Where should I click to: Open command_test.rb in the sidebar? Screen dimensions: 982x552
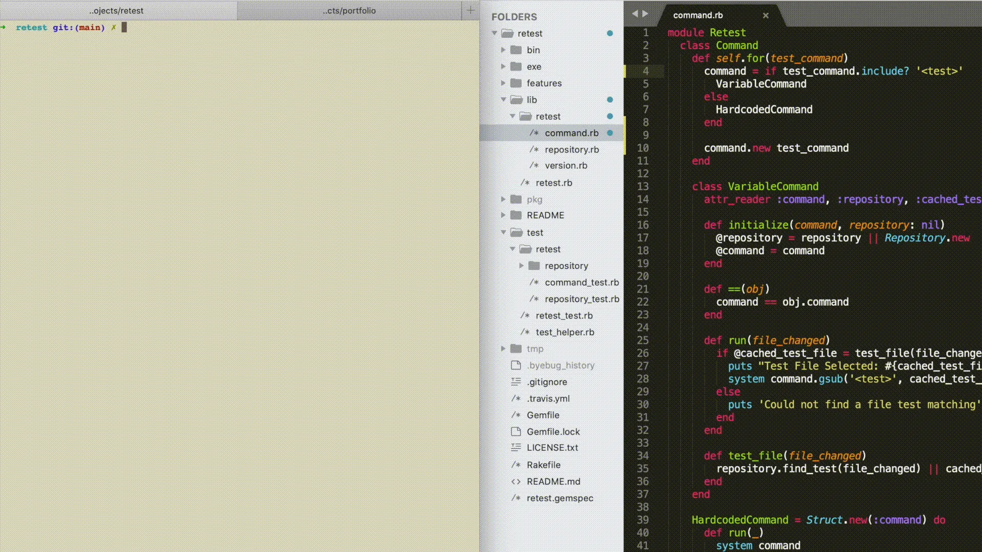[x=582, y=282]
